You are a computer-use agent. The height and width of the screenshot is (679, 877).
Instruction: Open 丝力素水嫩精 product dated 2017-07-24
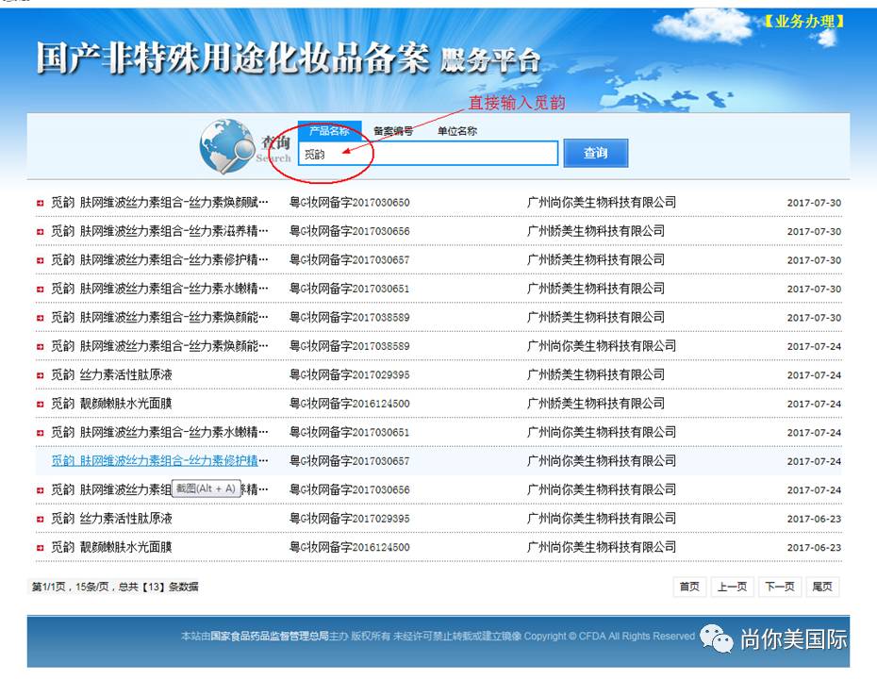click(x=159, y=432)
